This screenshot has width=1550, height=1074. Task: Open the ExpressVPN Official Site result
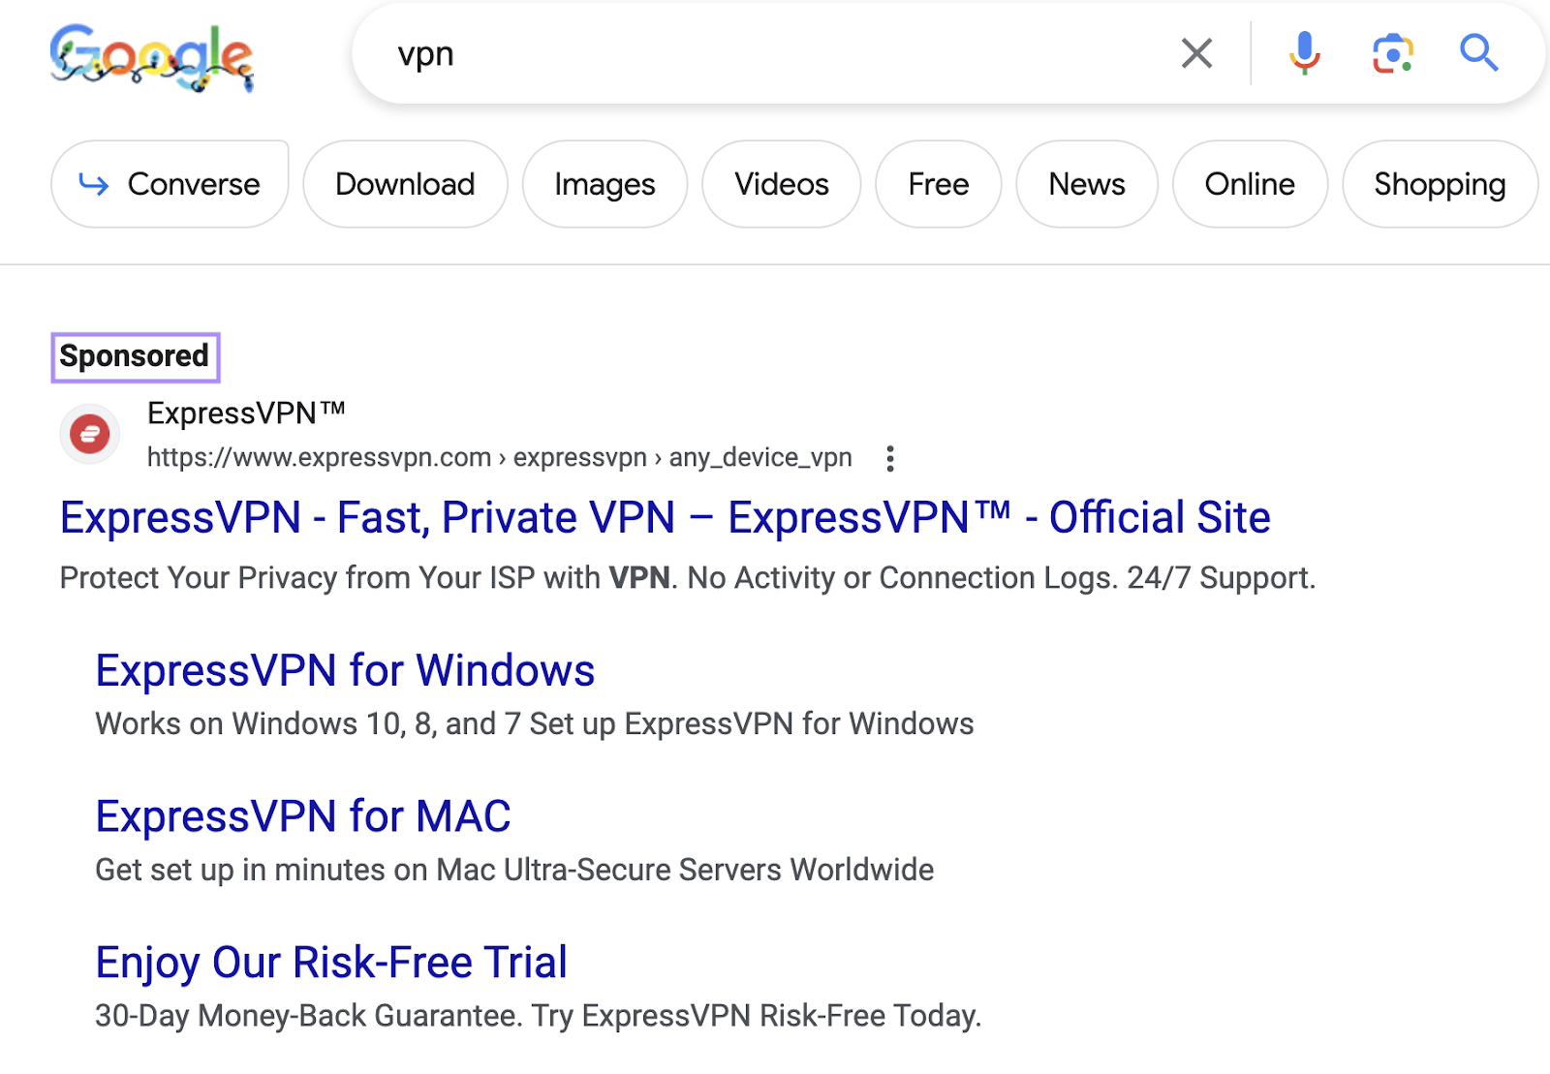(665, 517)
